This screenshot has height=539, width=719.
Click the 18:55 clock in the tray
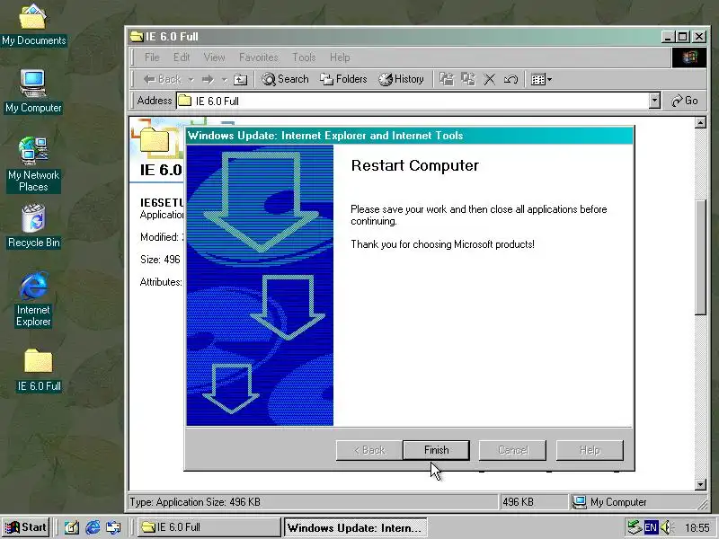coord(697,528)
